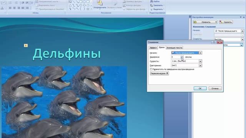Click Заливка фигуры shape fill
246x138 pixels.
click(x=133, y=2)
